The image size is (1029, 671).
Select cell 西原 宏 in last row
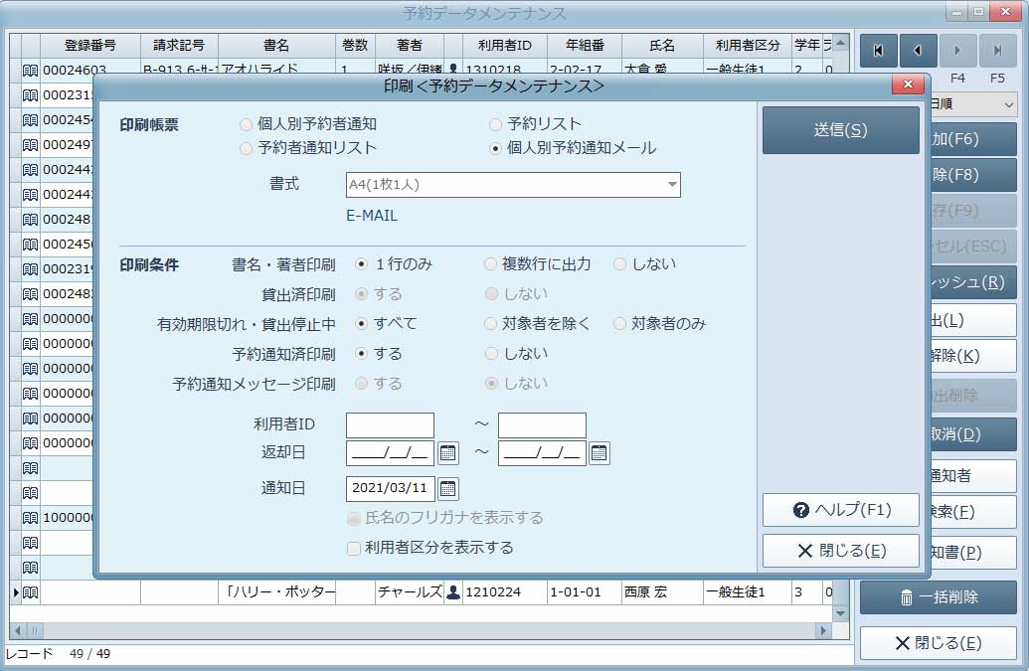662,592
